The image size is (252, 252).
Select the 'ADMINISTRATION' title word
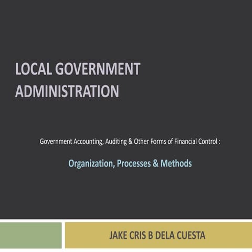(67, 91)
